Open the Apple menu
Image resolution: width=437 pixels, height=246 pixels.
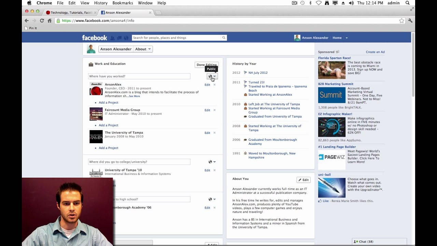pos(29,3)
